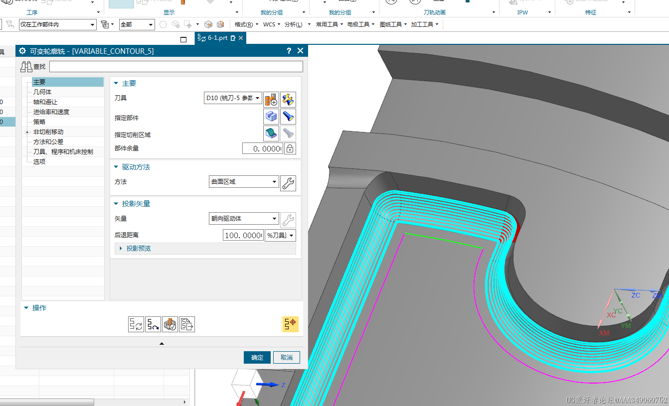Open the 刀具 D10 dropdown

click(x=233, y=98)
